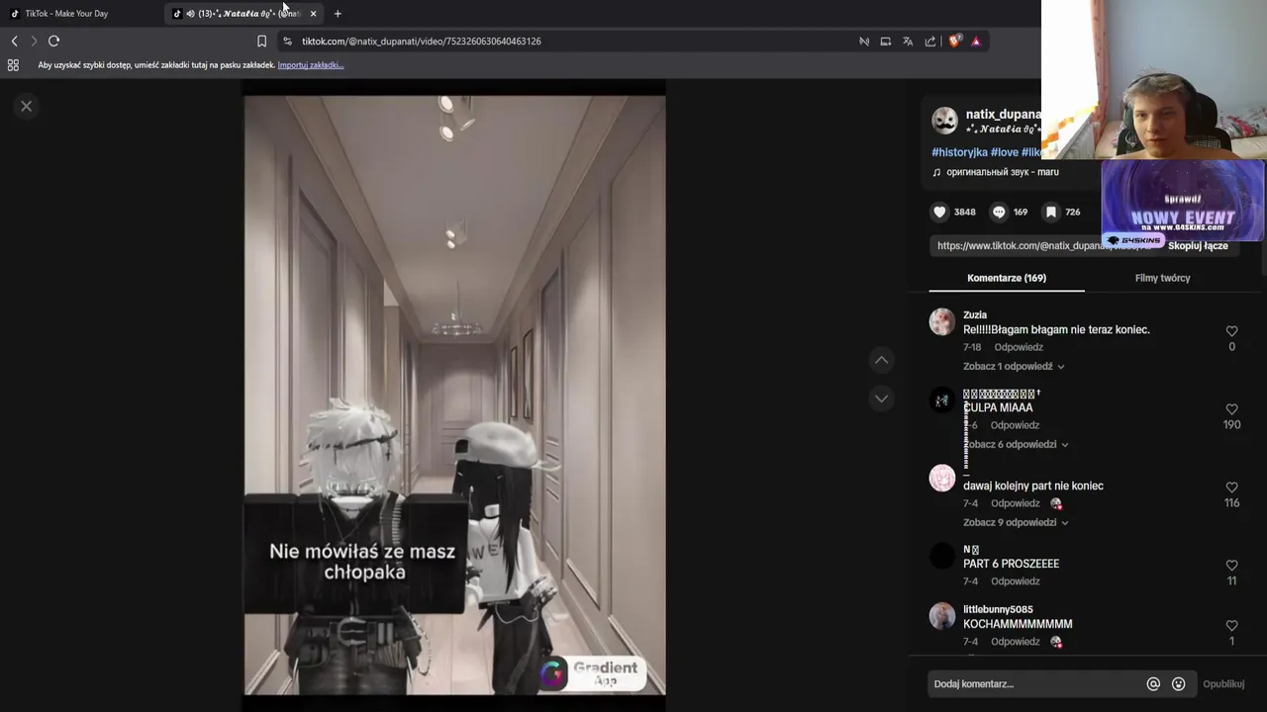Click the 'NOWY EVENT' G4SKINS overlay banner

click(x=1183, y=201)
